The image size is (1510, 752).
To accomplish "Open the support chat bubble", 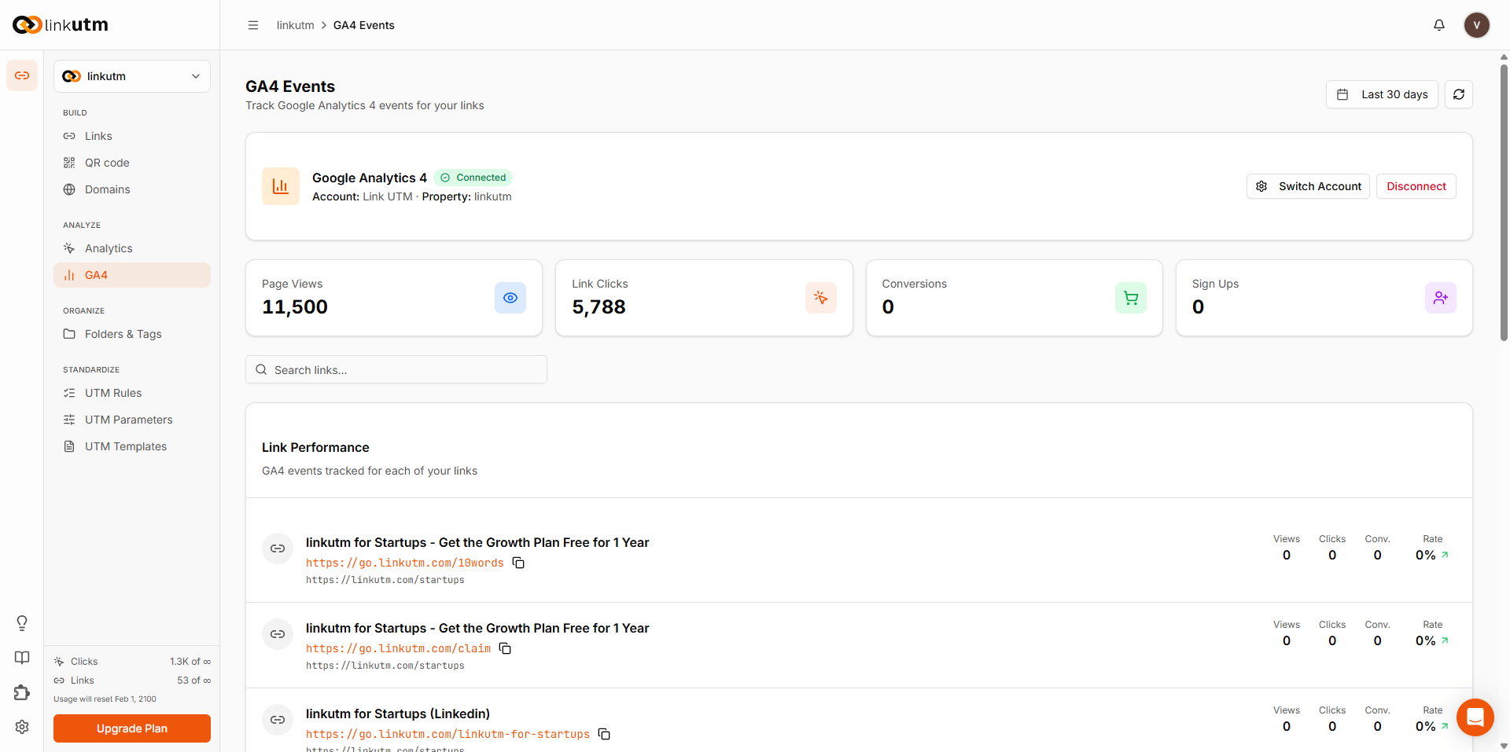I will tap(1475, 717).
